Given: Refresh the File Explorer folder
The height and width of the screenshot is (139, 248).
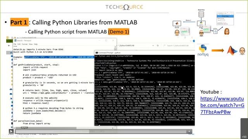Looking at the screenshot, I should 158,46.
